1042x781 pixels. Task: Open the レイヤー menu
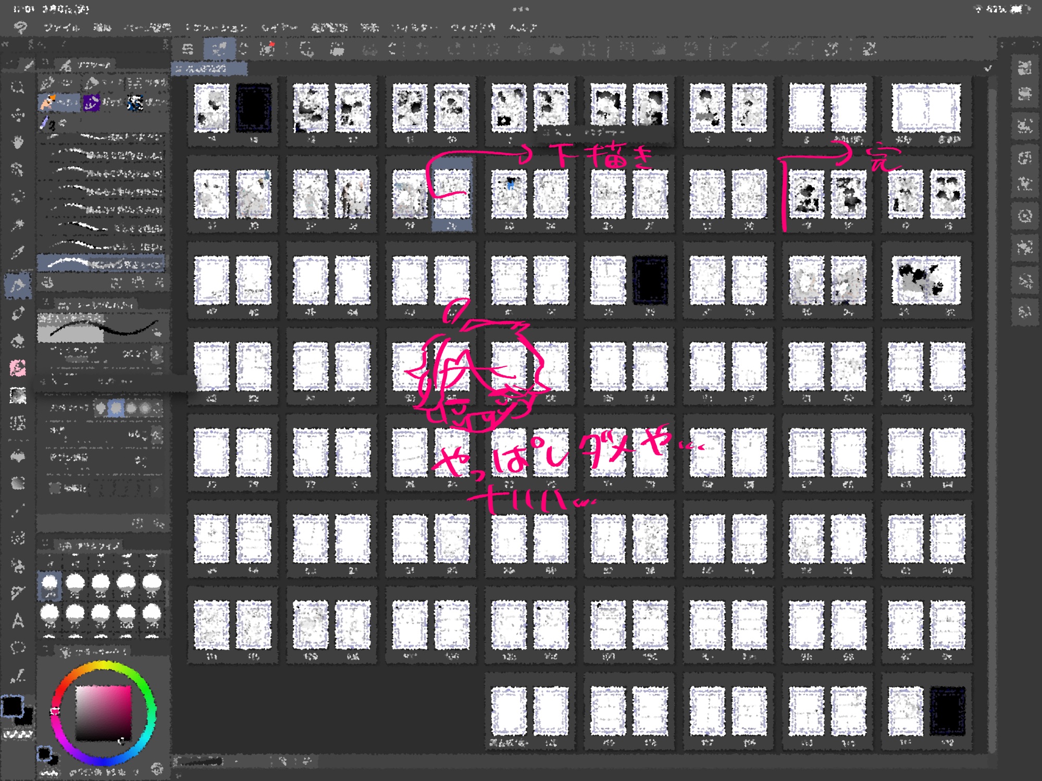click(279, 27)
